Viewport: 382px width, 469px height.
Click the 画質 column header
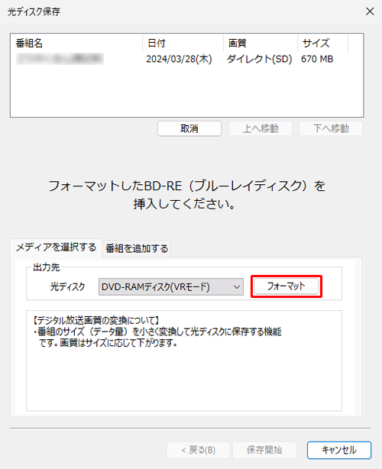click(x=261, y=44)
